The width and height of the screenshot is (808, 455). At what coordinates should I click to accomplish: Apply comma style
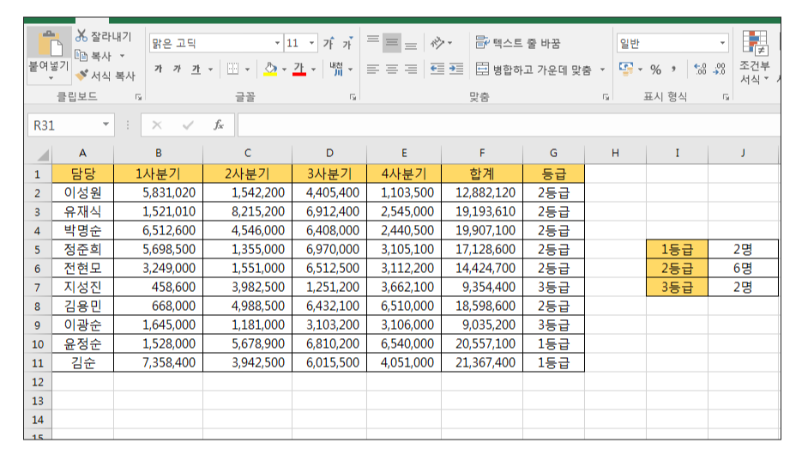pos(673,70)
